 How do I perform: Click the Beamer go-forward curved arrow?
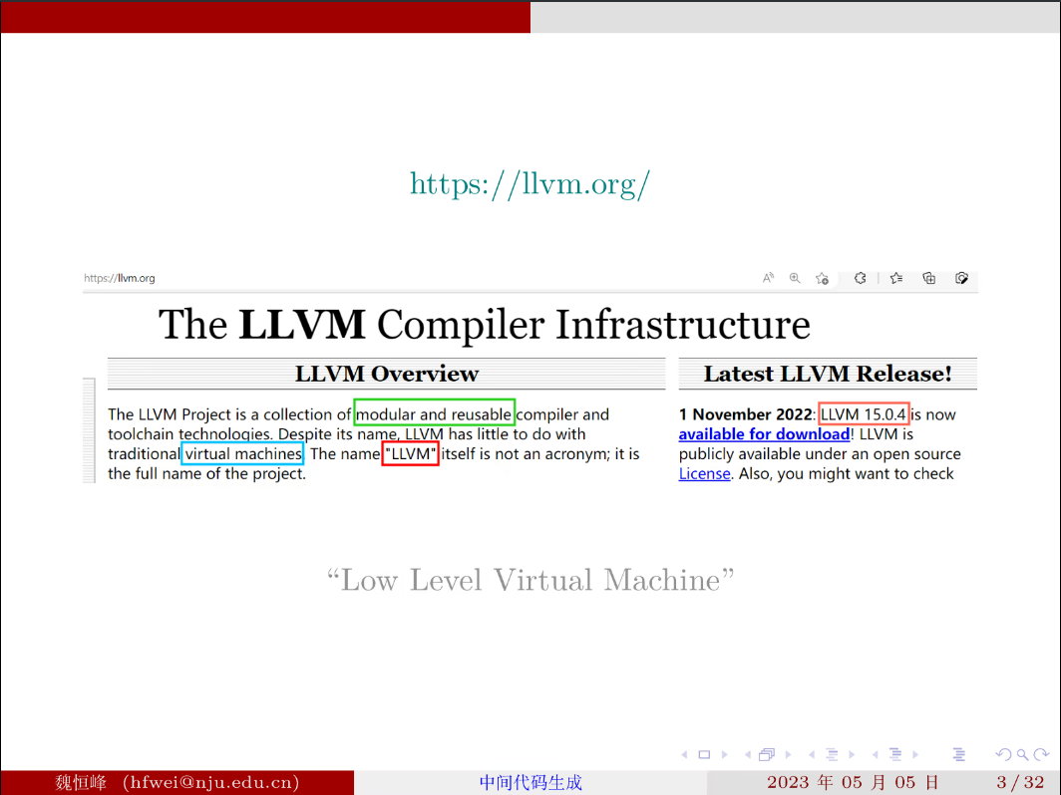[x=1041, y=754]
